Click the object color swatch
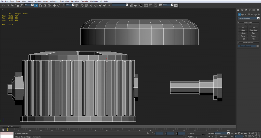The height and width of the screenshot is (138, 261). [x=257, y=46]
